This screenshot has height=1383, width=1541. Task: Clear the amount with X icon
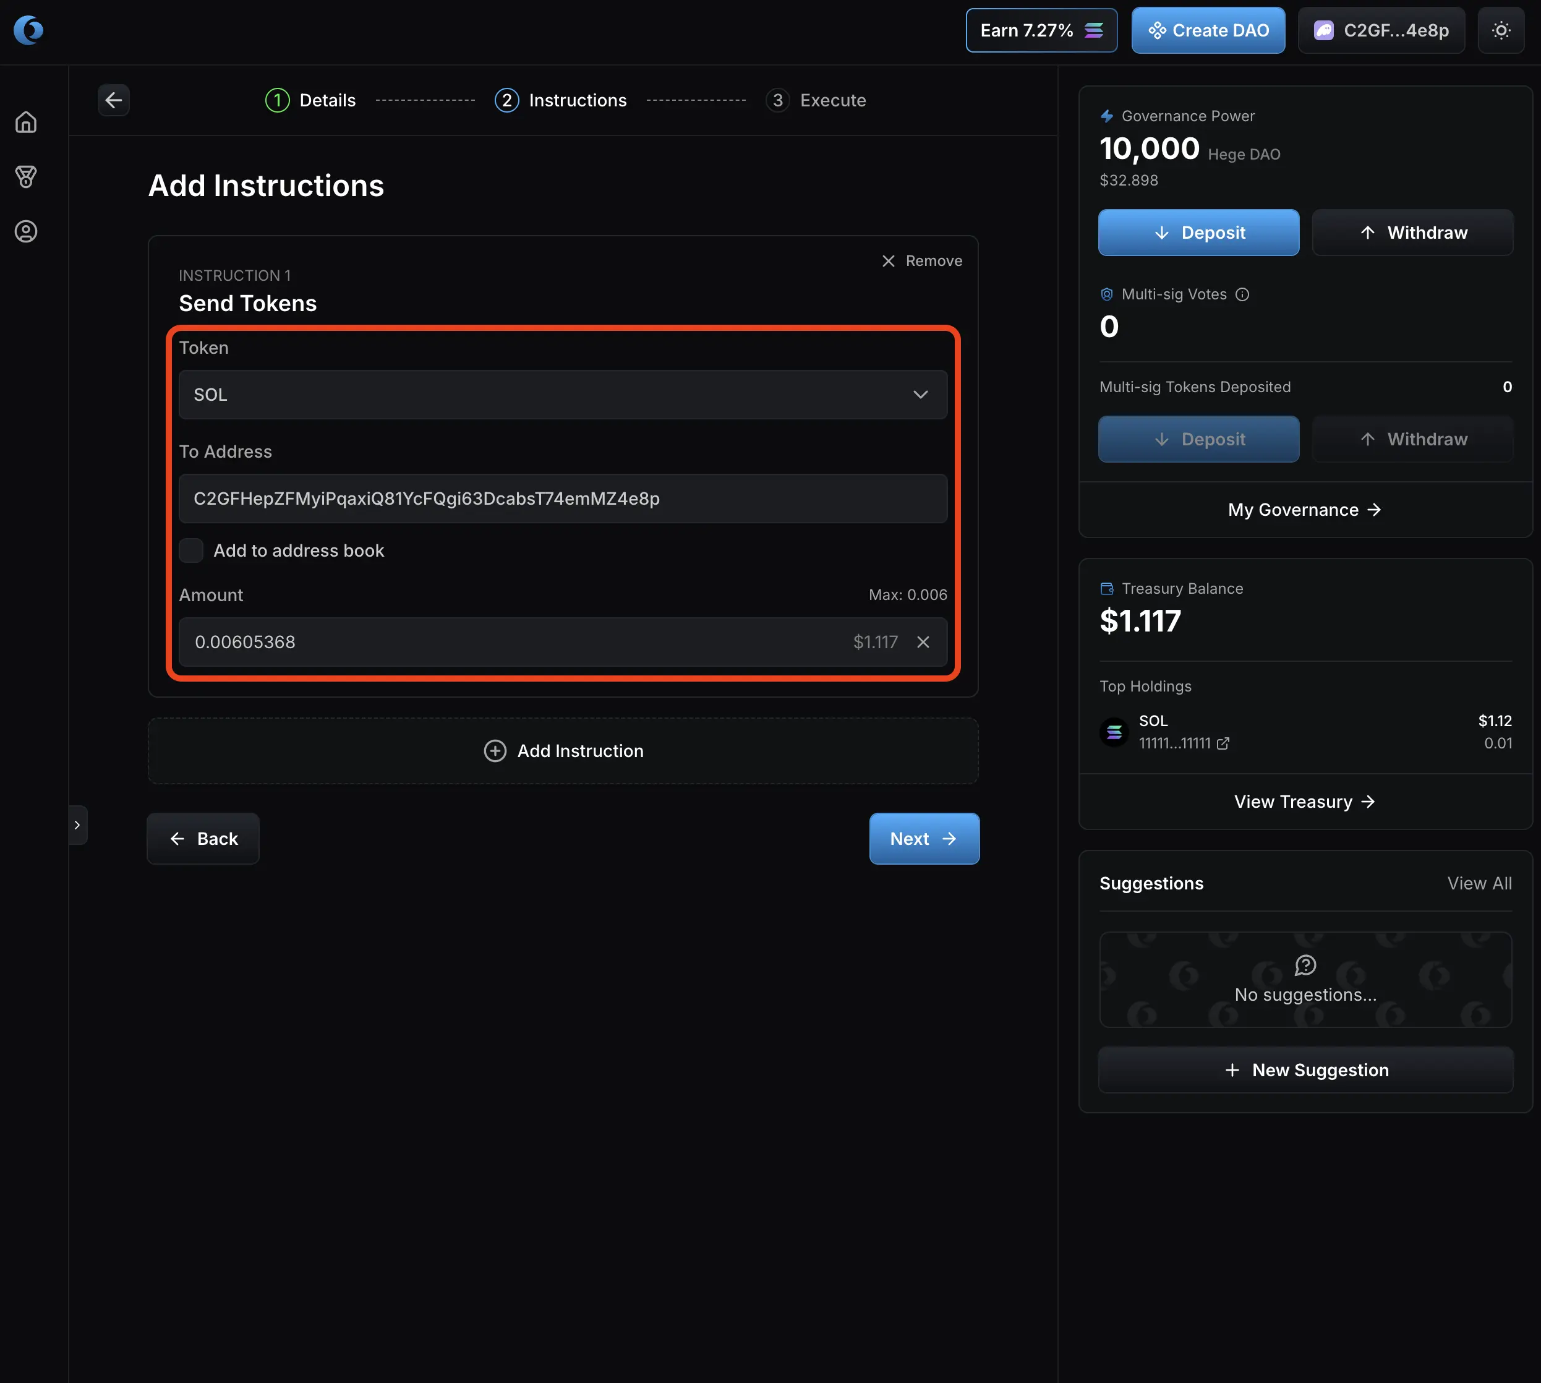923,642
